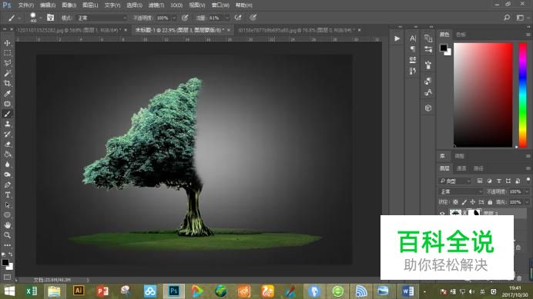The width and height of the screenshot is (533, 299).
Task: Open the 3D panel cube icon
Action: pyautogui.click(x=428, y=108)
